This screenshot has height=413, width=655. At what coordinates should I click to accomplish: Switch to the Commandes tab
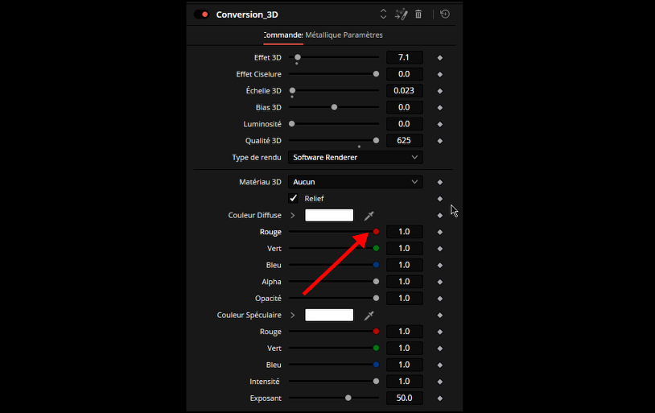point(282,35)
